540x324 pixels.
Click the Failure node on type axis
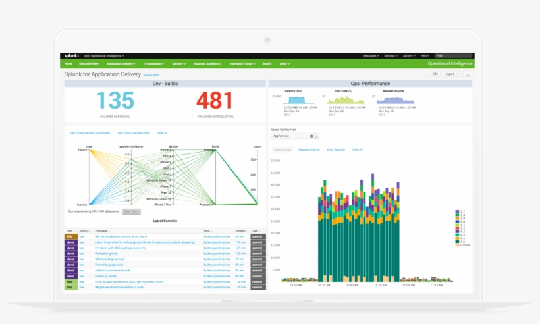click(x=83, y=149)
